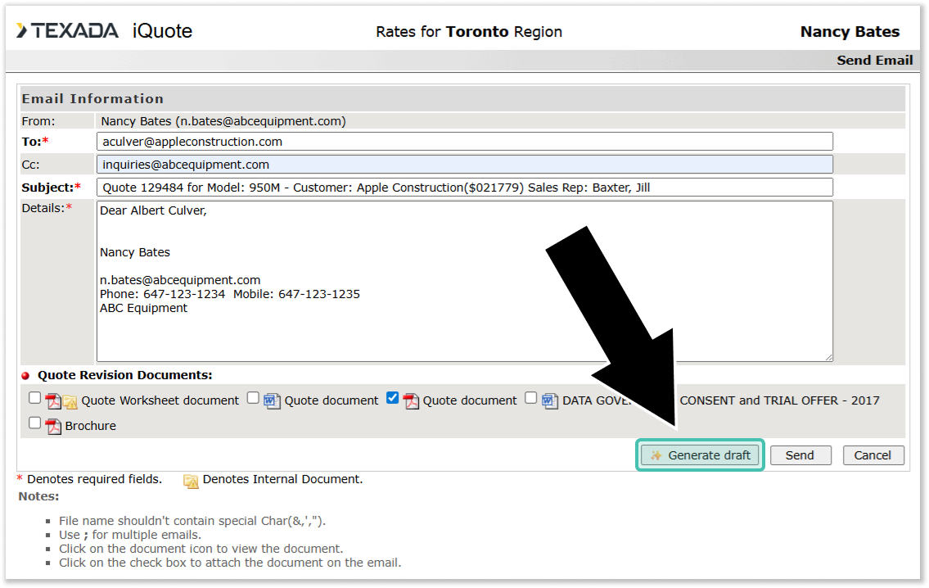Click the Texada iQuote logo
The height and width of the screenshot is (588, 929).
[x=104, y=31]
